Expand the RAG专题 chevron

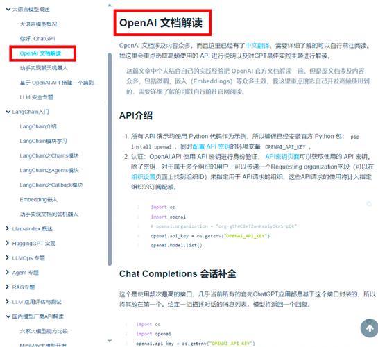tap(7, 287)
